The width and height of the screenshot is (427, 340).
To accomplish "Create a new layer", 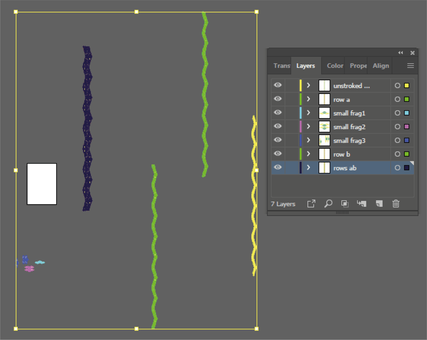I will 379,204.
